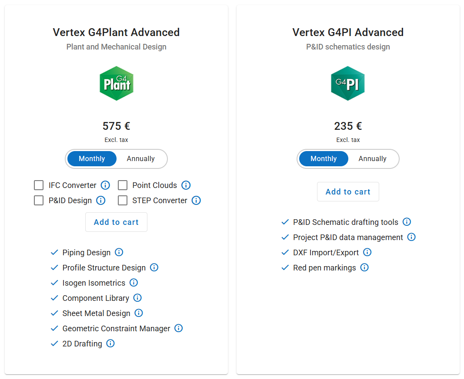Click the green G4 Plant product logo
The image size is (464, 379).
116,83
